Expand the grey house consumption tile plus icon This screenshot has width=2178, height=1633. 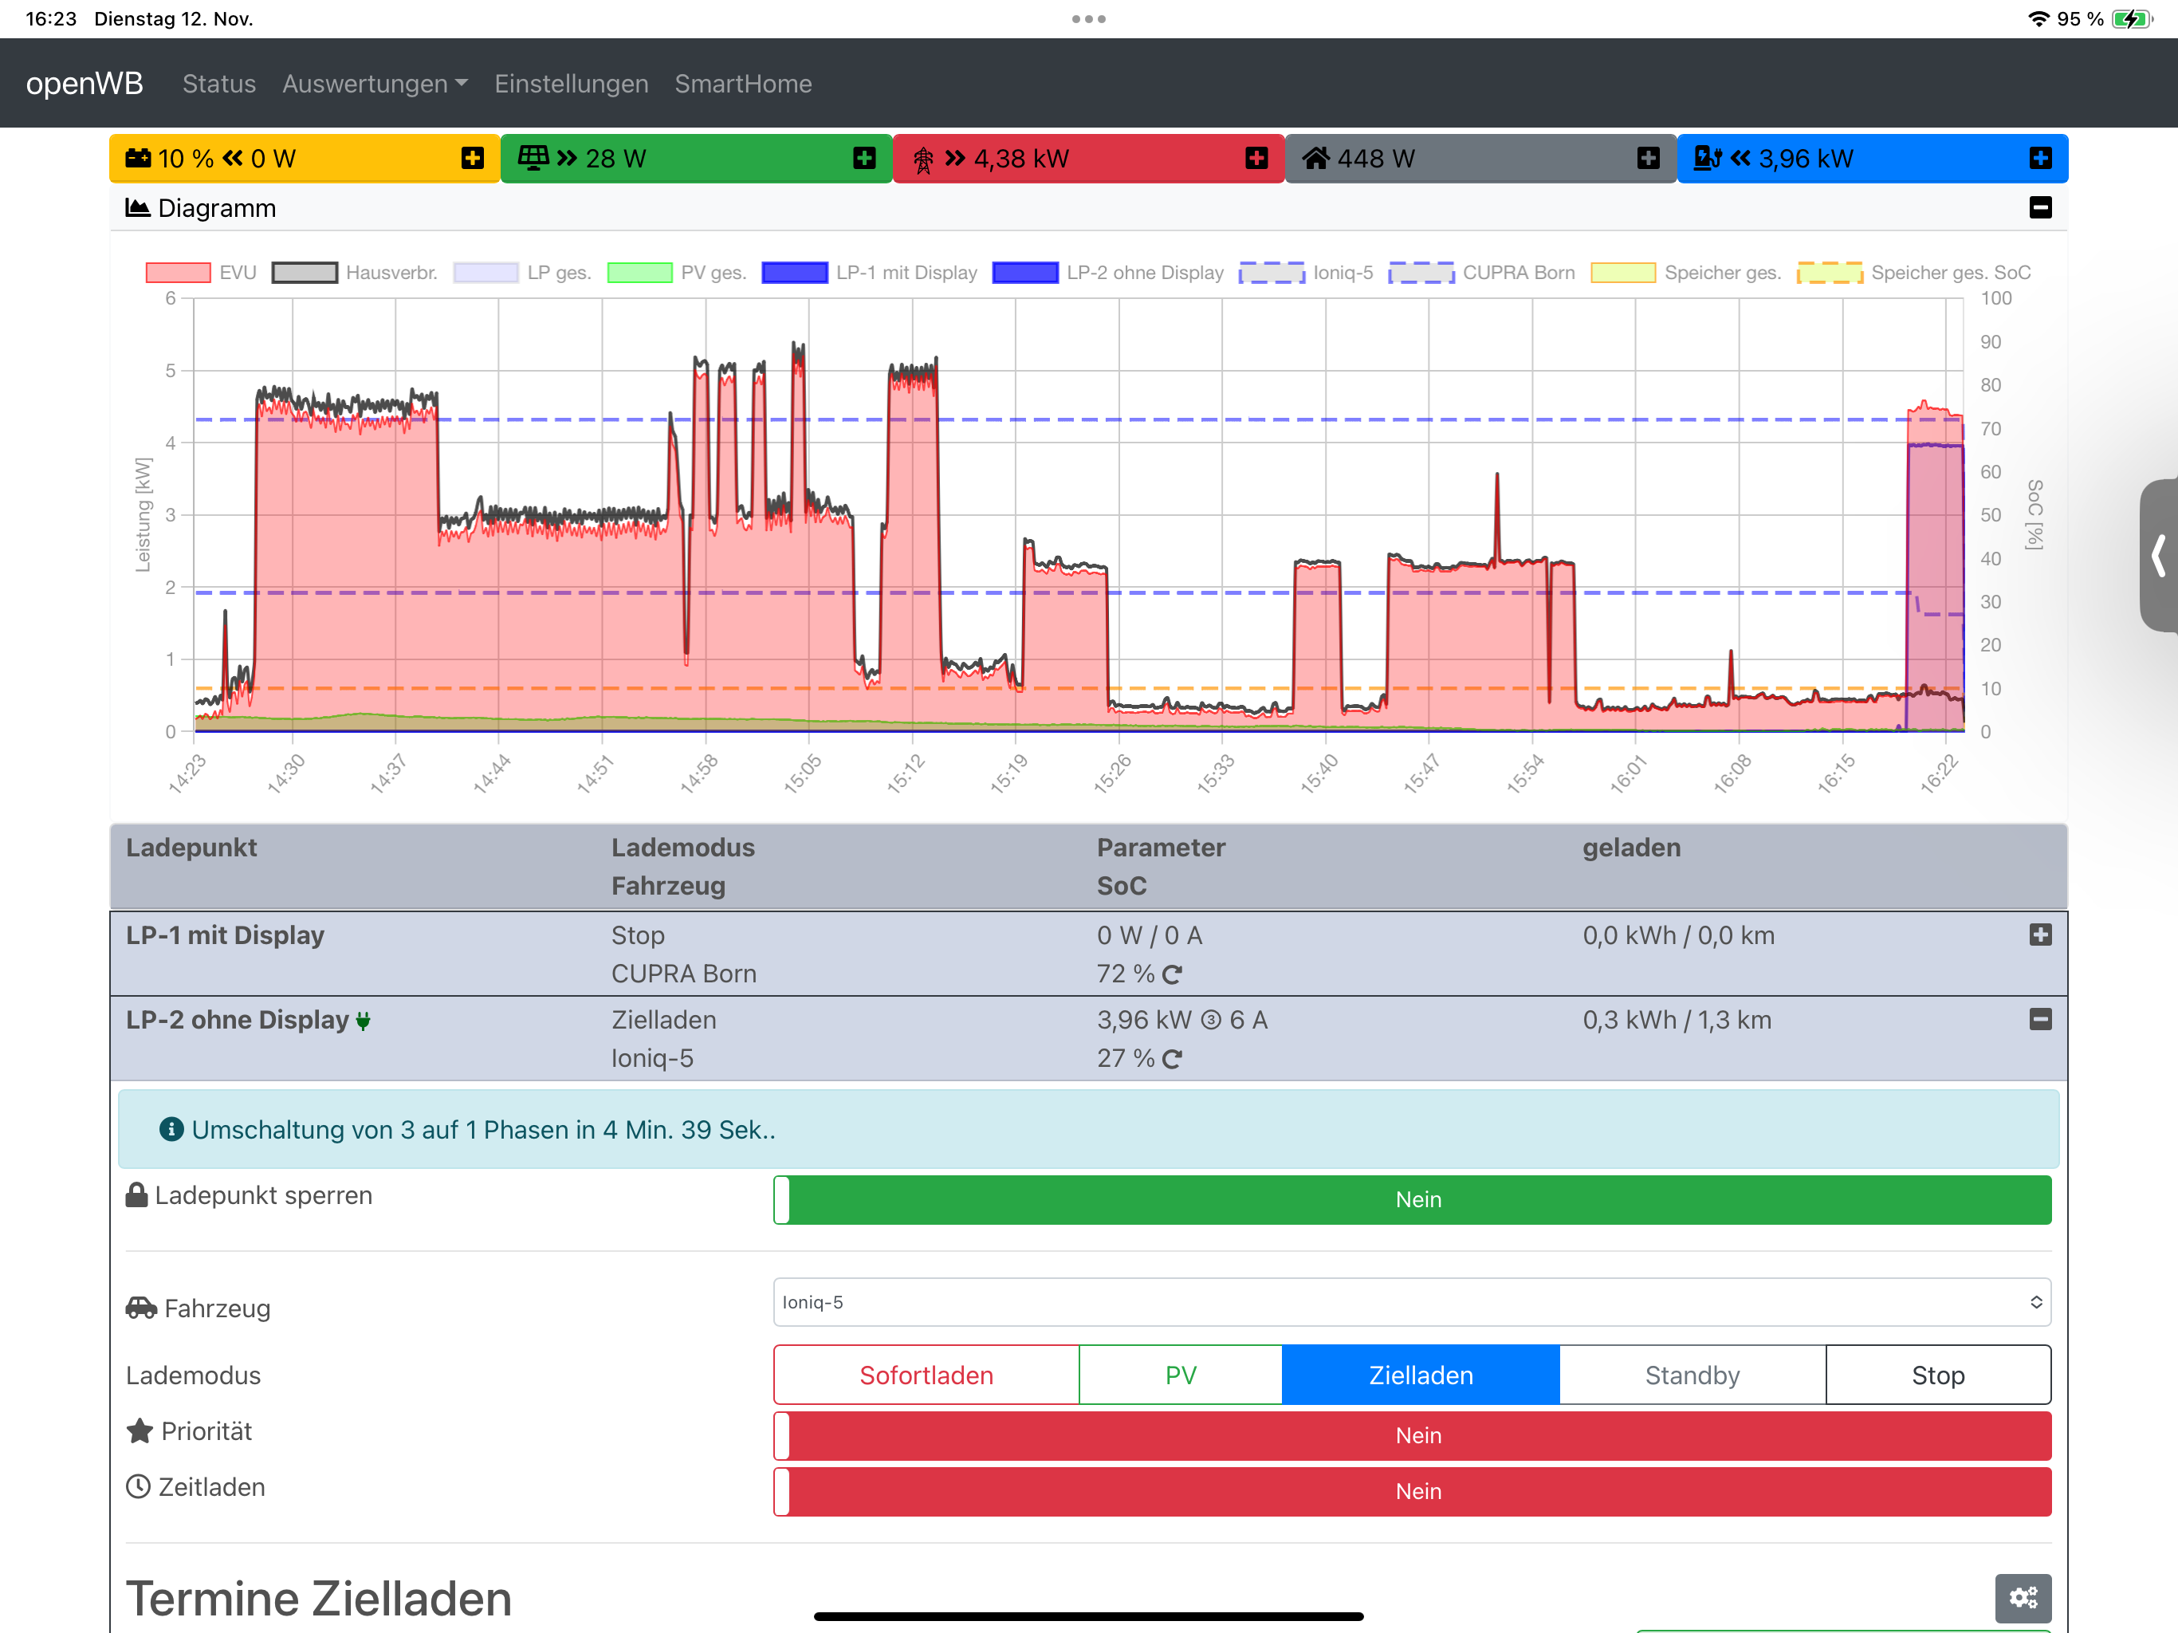click(1649, 159)
